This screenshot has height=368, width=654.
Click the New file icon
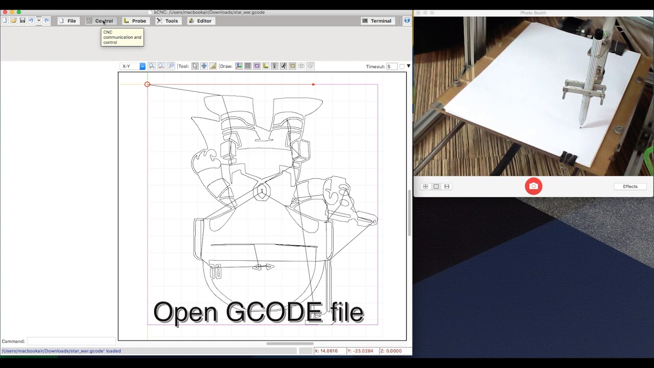pos(5,20)
